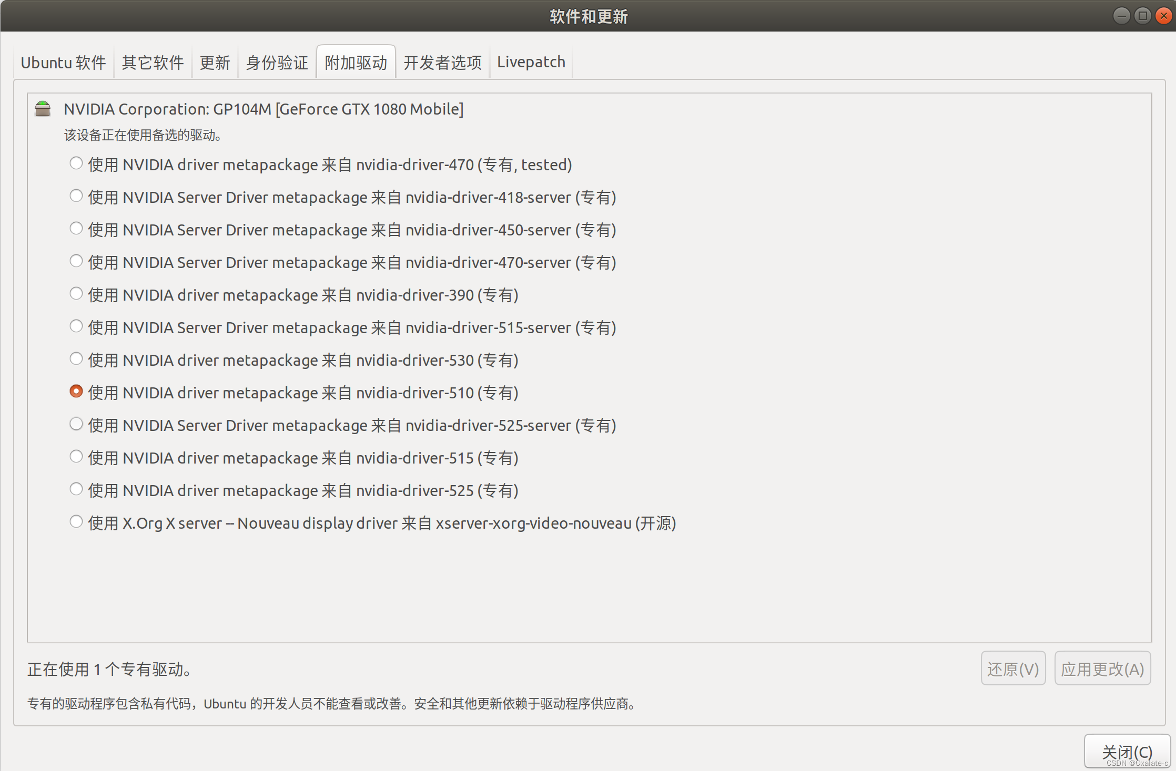This screenshot has height=771, width=1176.
Task: Select nvidia-driver-515 driver
Action: pyautogui.click(x=76, y=456)
